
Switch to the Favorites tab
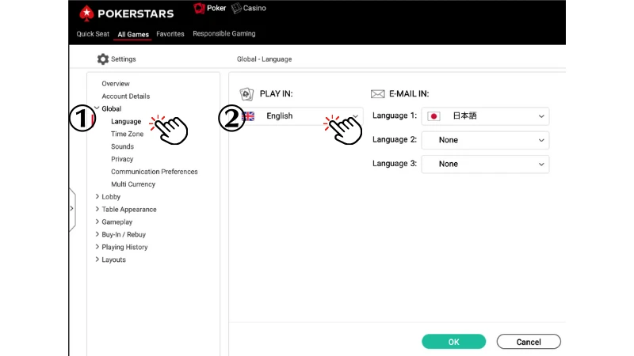170,34
